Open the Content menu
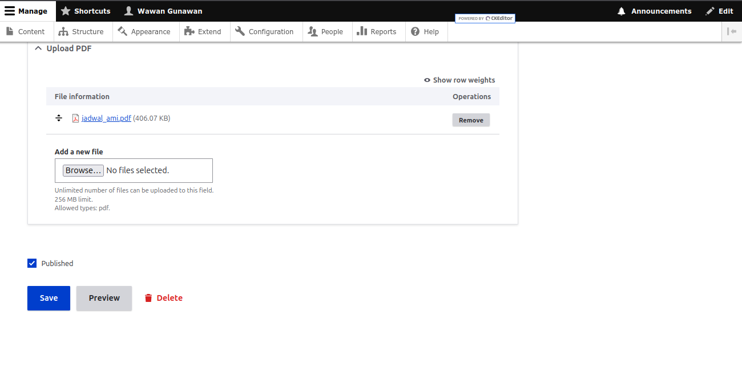742x372 pixels. (x=27, y=32)
